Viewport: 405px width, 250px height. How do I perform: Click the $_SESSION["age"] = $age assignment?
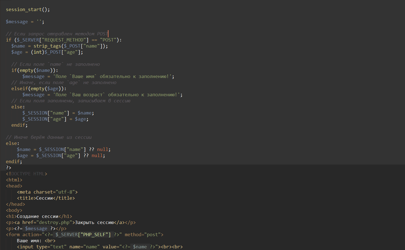(x=55, y=119)
